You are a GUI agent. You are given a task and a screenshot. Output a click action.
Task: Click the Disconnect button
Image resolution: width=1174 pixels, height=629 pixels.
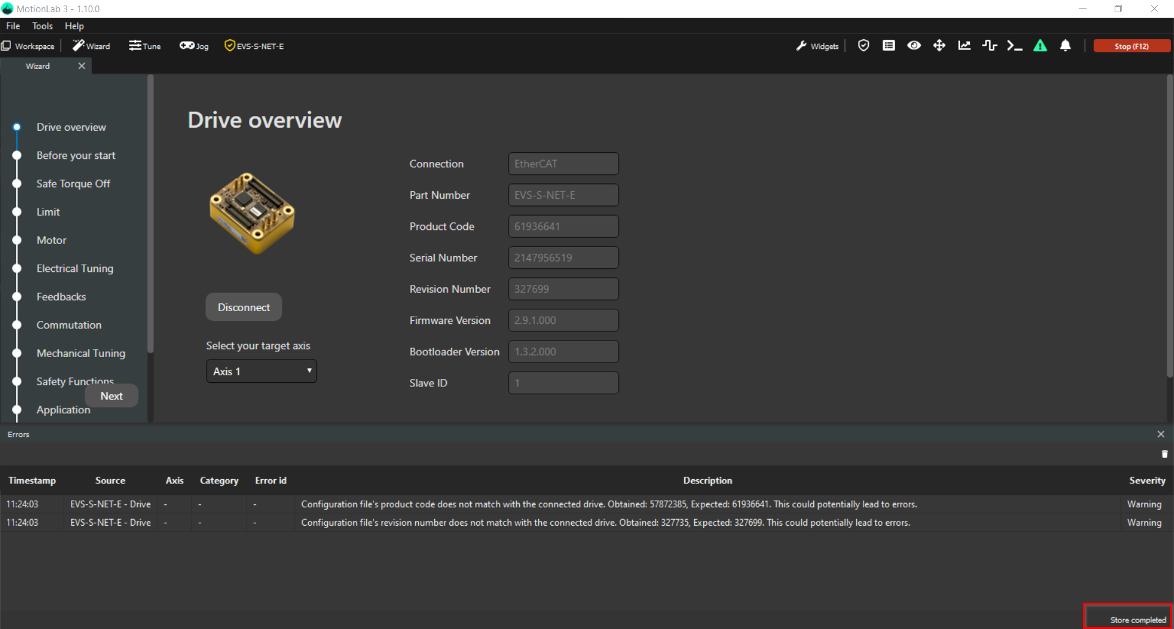(243, 307)
